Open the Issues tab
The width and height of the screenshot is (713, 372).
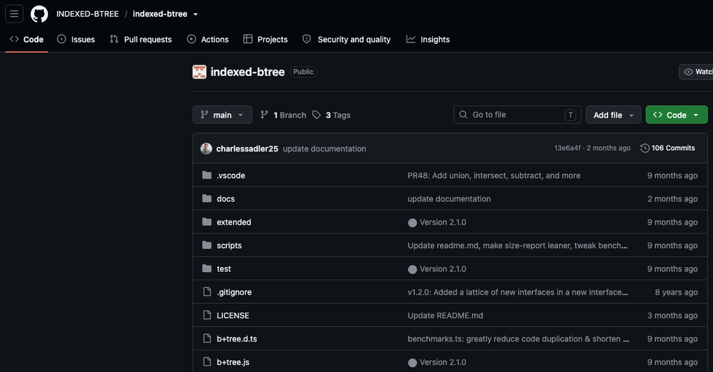[x=76, y=40]
